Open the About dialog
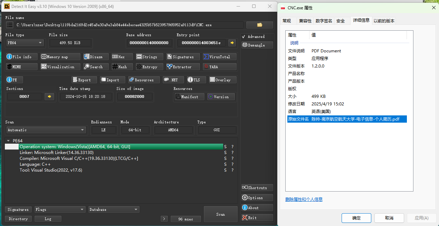This screenshot has height=226, width=439. (x=257, y=208)
